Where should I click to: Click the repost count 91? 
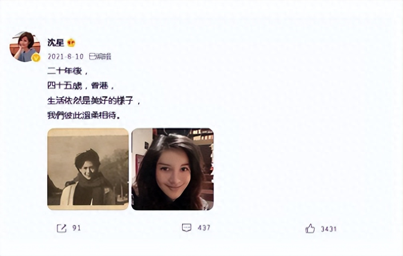[76, 228]
